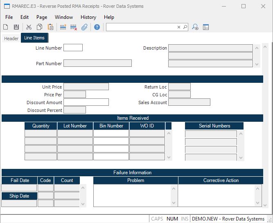Clear the toolbar search box with X

click(x=179, y=27)
